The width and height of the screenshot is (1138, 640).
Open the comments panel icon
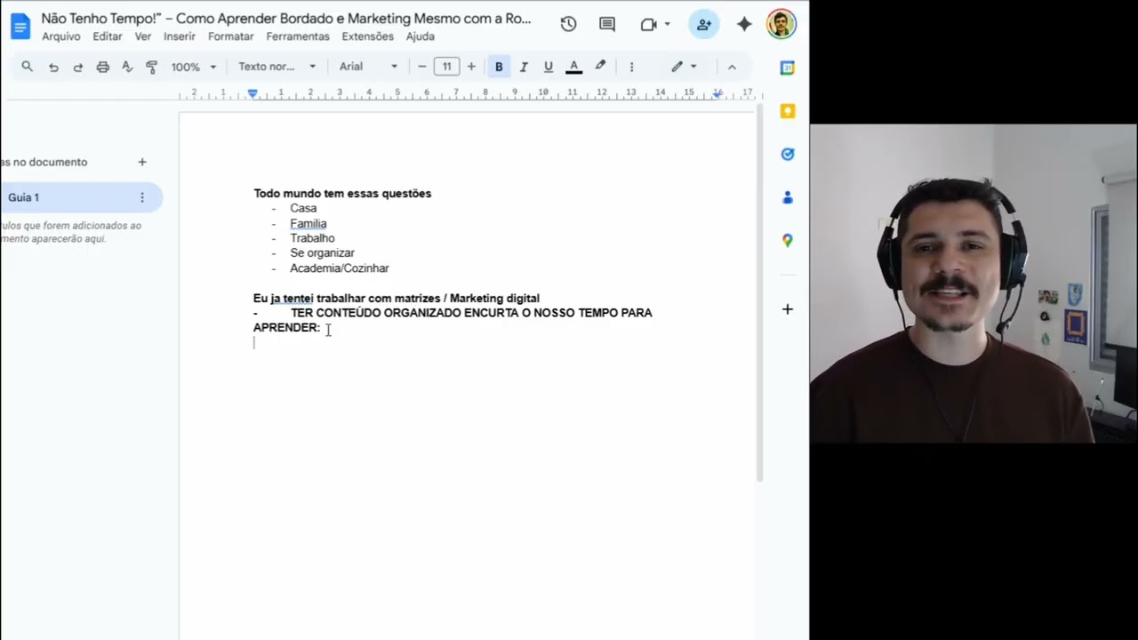[x=607, y=25]
